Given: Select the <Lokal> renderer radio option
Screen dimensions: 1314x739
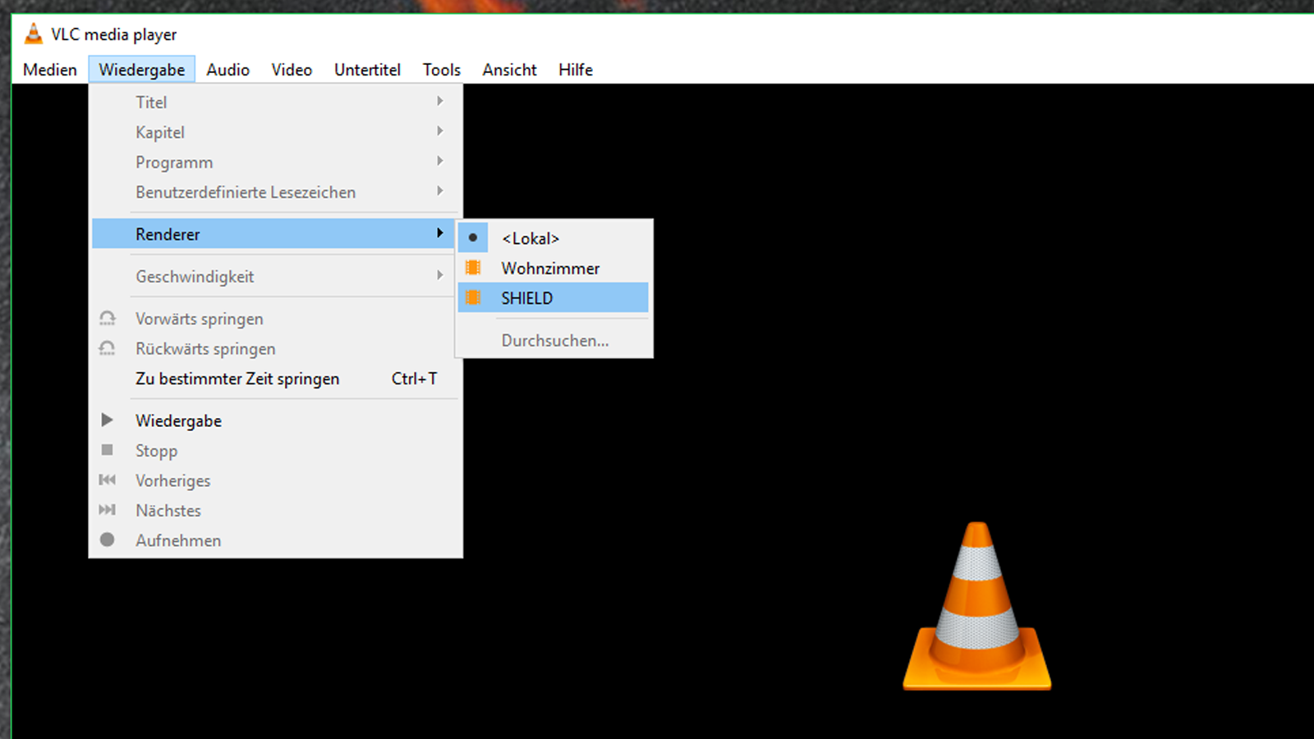Looking at the screenshot, I should (x=531, y=238).
